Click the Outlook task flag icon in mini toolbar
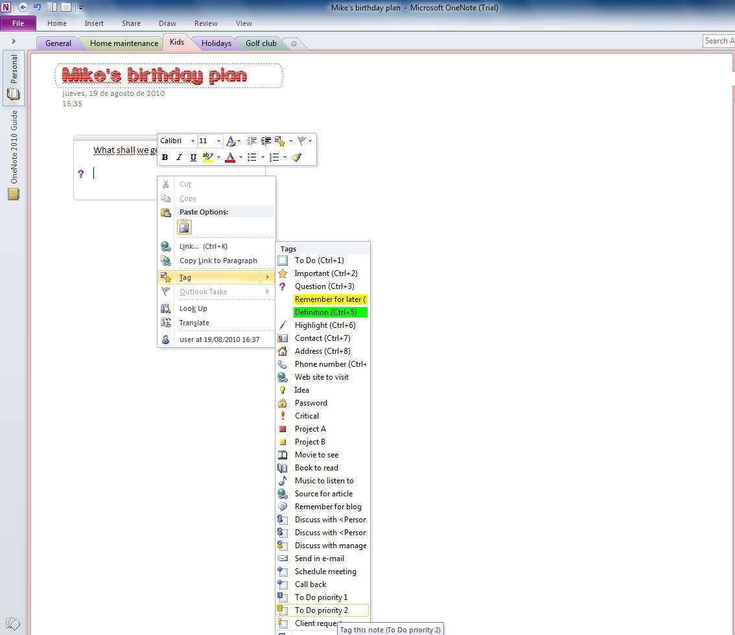The height and width of the screenshot is (635, 735). (x=302, y=141)
